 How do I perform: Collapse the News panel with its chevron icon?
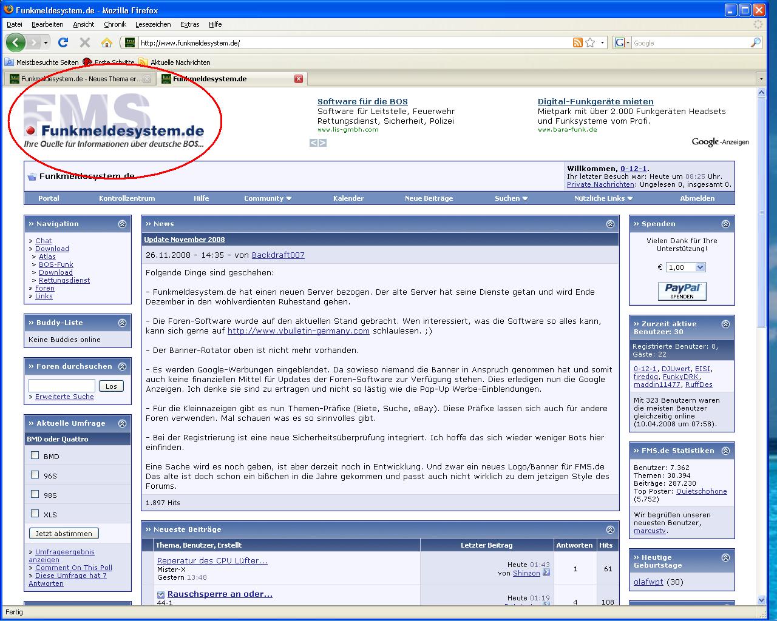tap(610, 224)
